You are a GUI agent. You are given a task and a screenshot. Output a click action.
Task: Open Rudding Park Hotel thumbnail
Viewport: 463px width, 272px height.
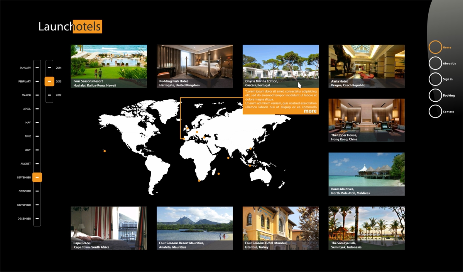click(195, 66)
